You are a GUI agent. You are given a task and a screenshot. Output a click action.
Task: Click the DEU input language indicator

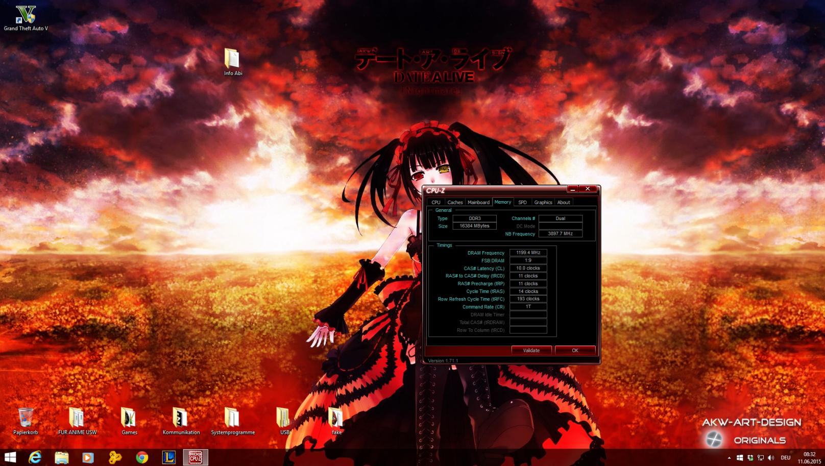786,458
